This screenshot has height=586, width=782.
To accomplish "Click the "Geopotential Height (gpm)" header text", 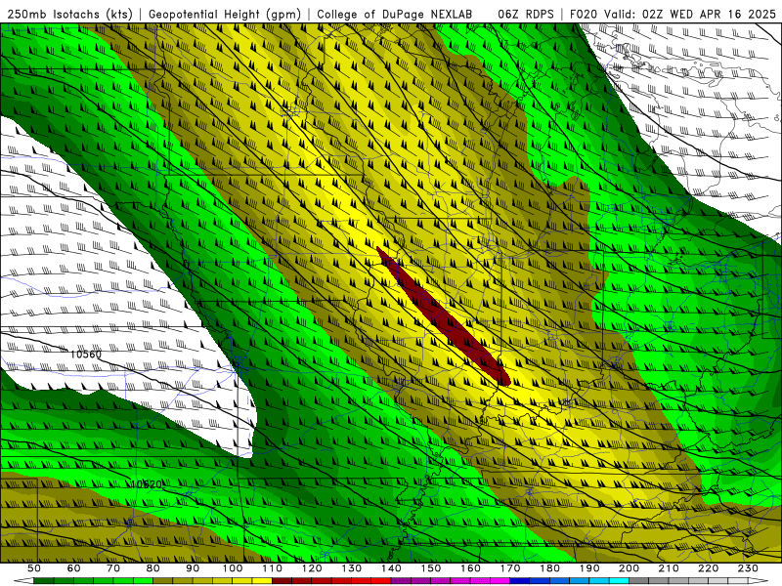I will pyautogui.click(x=225, y=15).
